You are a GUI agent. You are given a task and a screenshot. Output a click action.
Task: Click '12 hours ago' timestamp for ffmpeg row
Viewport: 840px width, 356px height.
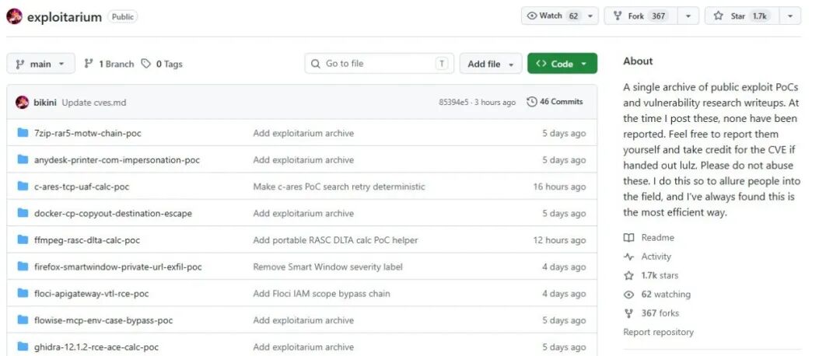[x=559, y=240]
